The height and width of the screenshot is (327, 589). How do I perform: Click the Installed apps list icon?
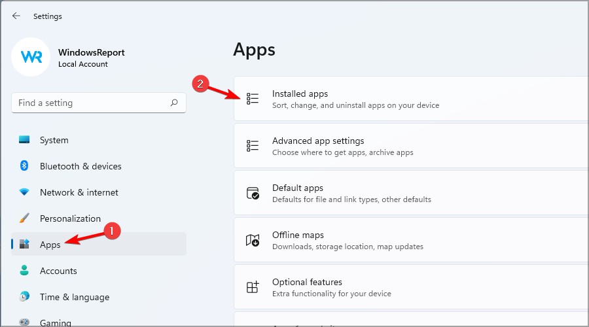pos(253,99)
